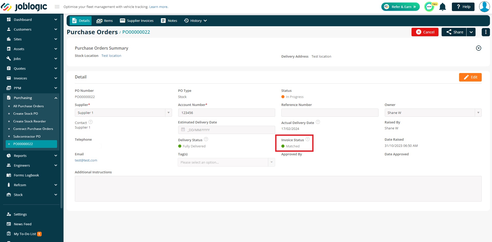This screenshot has width=492, height=242.
Task: Expand the Invoices menu chevron
Action: click(x=56, y=78)
